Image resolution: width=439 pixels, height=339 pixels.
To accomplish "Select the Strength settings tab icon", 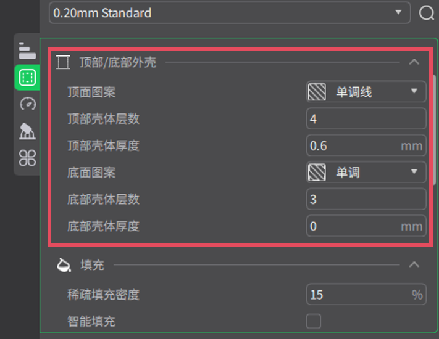I will 27,77.
